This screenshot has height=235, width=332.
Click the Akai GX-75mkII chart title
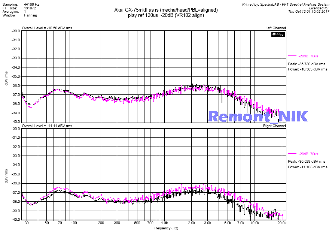[165, 9]
